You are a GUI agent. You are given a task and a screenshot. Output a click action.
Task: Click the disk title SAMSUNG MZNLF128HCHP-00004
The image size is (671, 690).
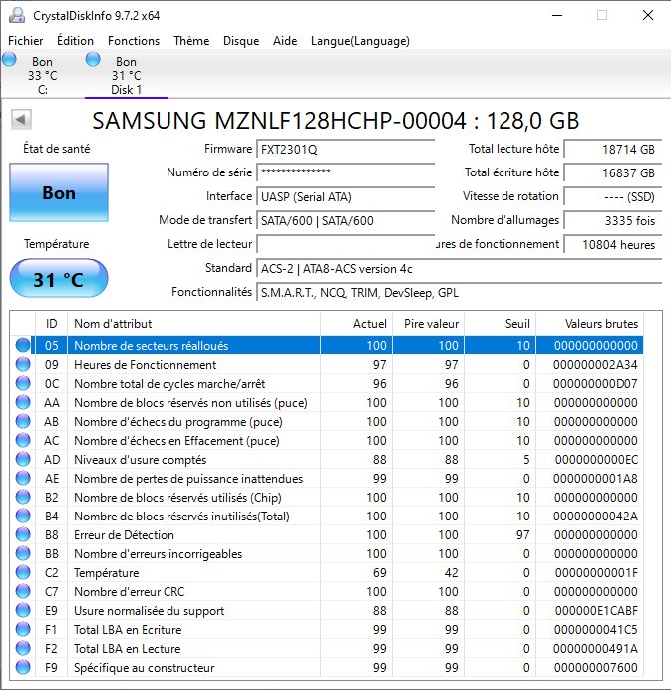[x=279, y=120]
